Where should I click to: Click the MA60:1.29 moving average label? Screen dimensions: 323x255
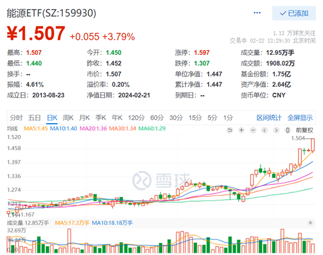click(x=152, y=128)
